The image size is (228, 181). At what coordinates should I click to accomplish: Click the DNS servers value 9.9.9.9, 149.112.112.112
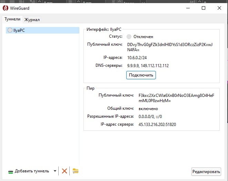(x=148, y=66)
